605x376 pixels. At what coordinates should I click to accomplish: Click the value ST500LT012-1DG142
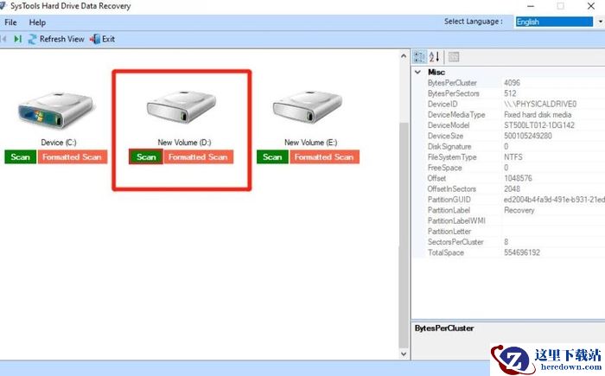click(x=539, y=125)
